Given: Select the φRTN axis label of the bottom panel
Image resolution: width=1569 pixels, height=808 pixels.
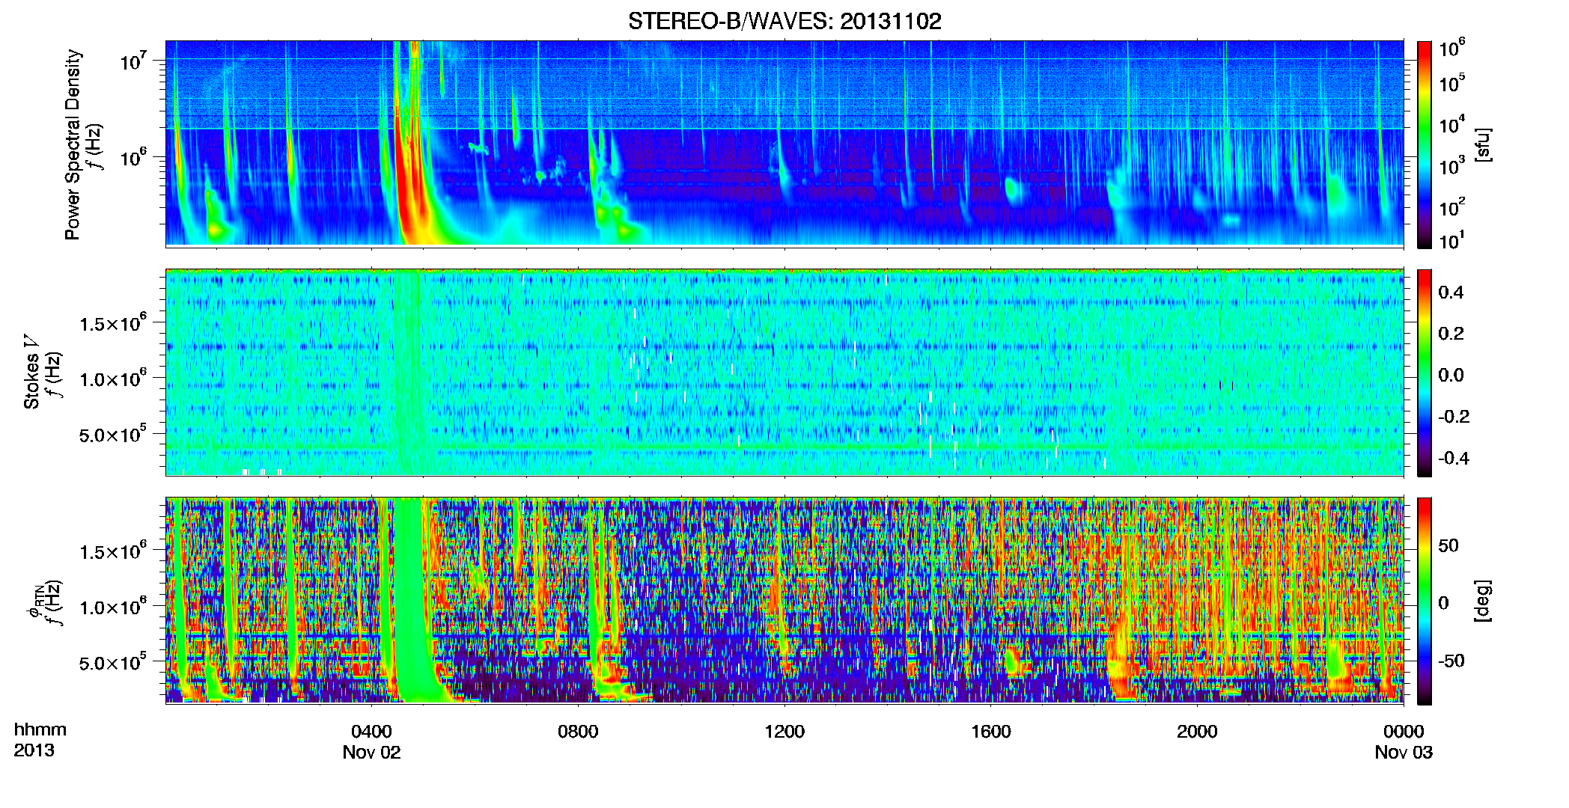Looking at the screenshot, I should click(x=34, y=601).
